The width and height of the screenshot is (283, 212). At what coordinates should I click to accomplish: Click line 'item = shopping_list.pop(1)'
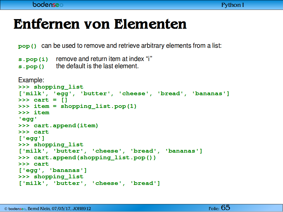coord(77,106)
